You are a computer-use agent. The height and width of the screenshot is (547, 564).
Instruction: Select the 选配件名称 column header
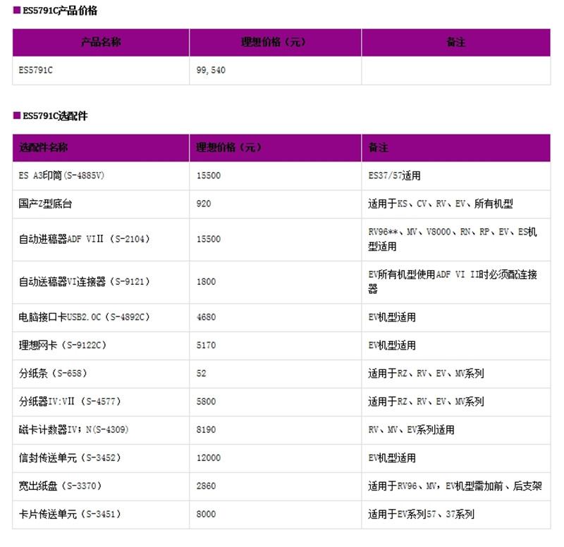[x=44, y=148]
